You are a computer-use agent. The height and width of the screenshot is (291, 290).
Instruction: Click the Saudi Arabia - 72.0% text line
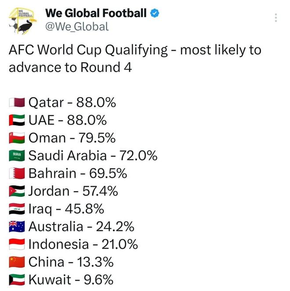pyautogui.click(x=93, y=156)
